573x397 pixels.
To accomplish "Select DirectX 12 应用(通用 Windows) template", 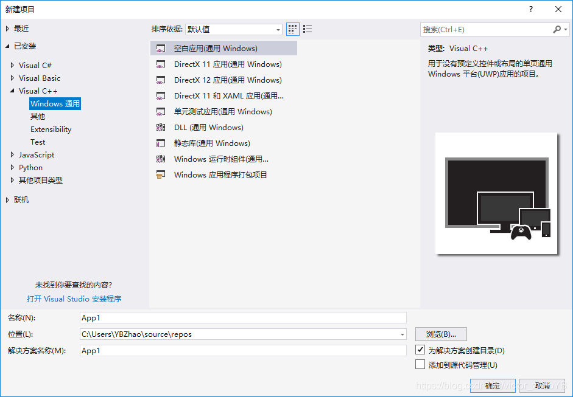I will click(x=223, y=80).
